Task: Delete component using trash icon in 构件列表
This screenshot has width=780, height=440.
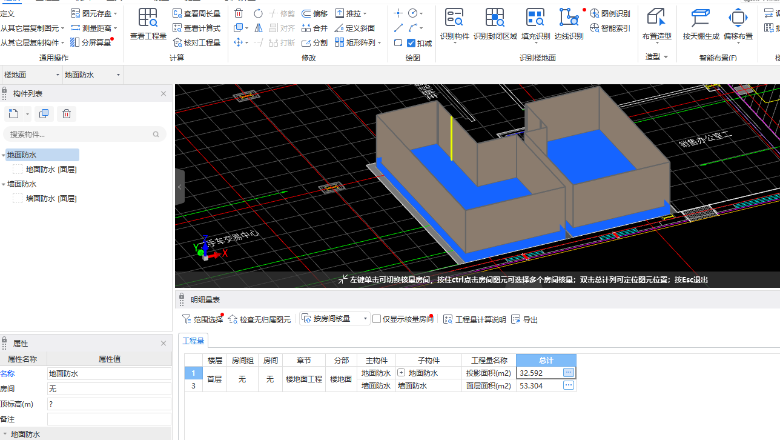Action: (67, 114)
